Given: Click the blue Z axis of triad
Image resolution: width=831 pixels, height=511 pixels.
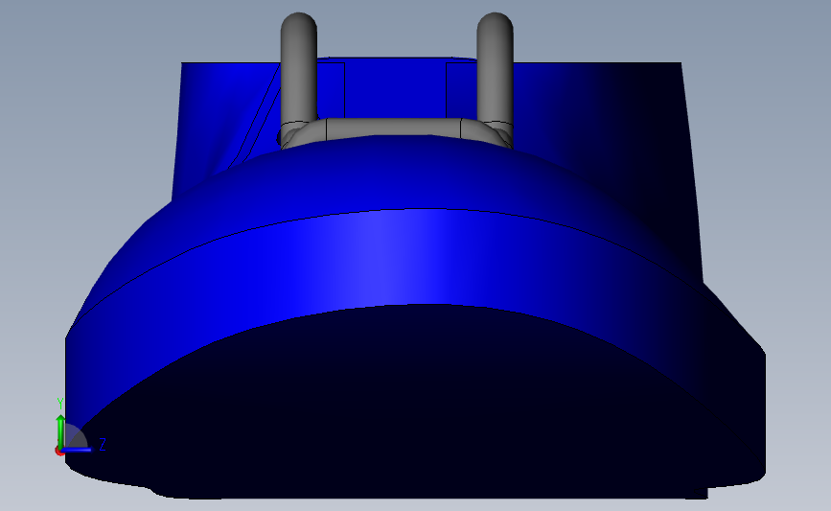Looking at the screenshot, I should (78, 450).
